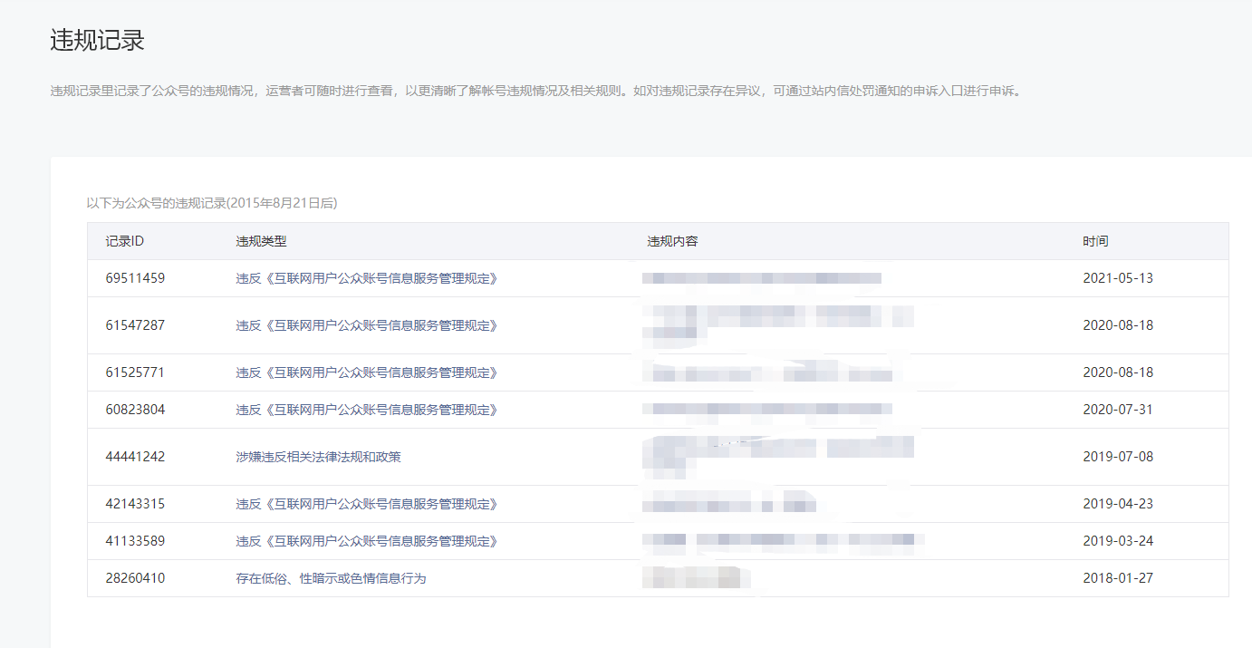The height and width of the screenshot is (648, 1252).
Task: Click the 违规内容 column header
Action: (672, 241)
